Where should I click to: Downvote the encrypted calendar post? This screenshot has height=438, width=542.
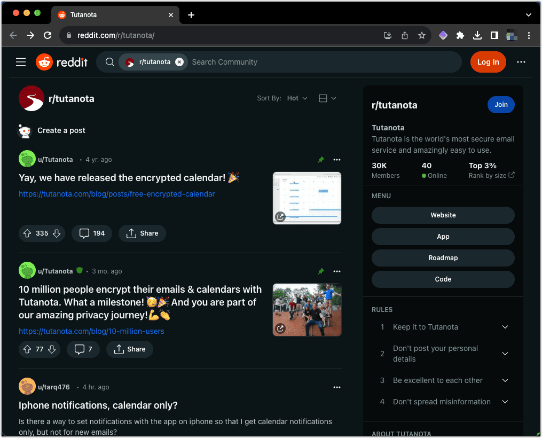click(57, 233)
